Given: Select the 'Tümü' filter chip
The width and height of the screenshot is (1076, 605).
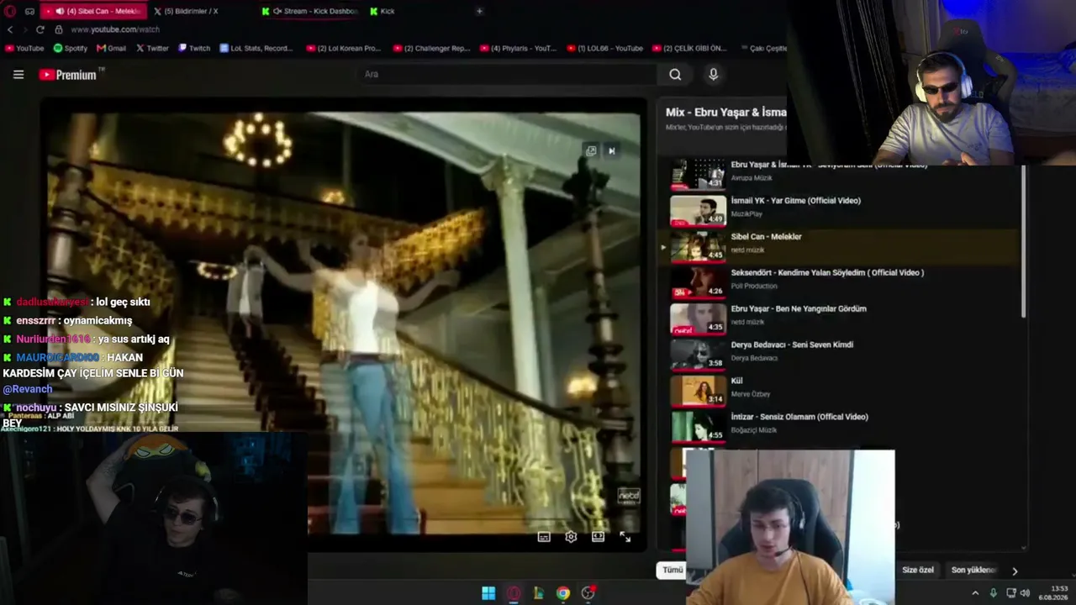Looking at the screenshot, I should (x=672, y=570).
